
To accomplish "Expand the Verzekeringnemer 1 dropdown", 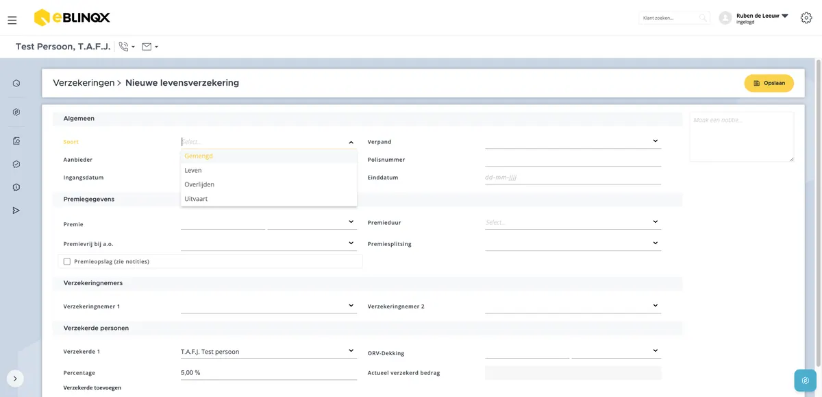I will point(269,306).
